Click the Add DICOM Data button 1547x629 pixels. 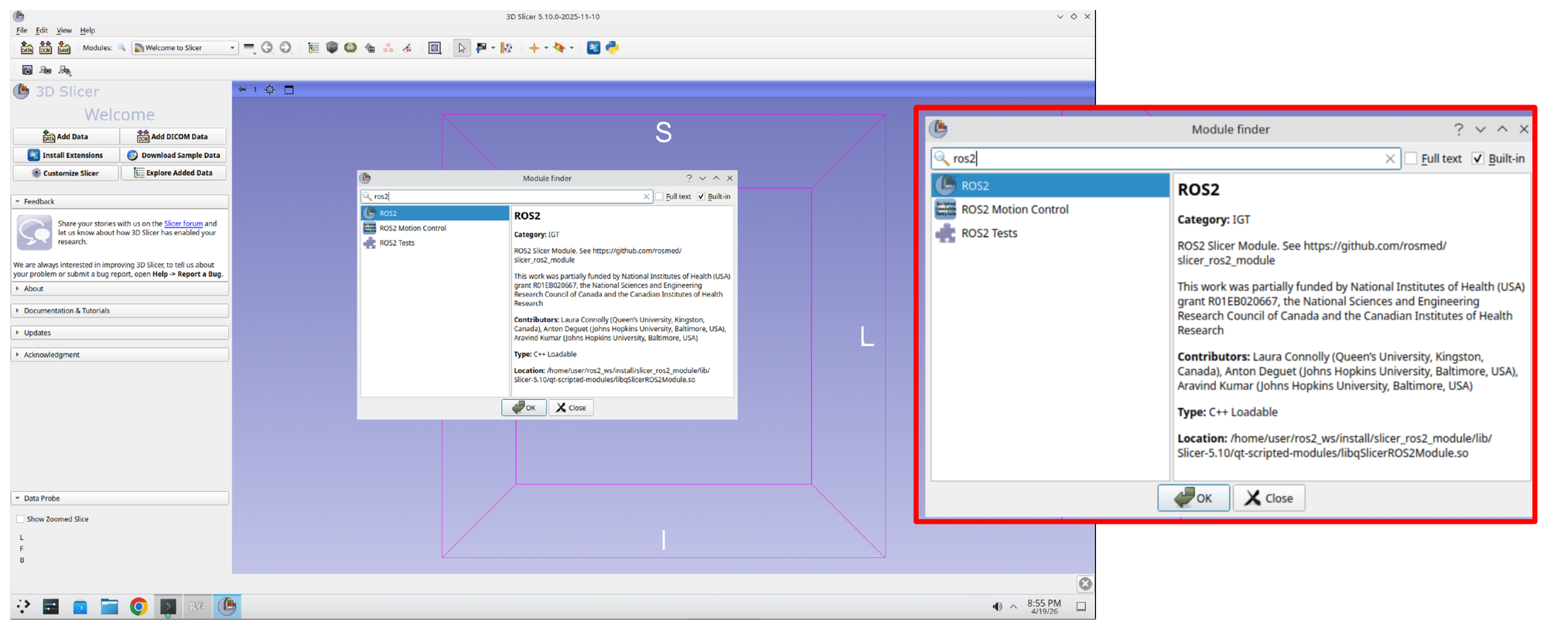click(173, 136)
